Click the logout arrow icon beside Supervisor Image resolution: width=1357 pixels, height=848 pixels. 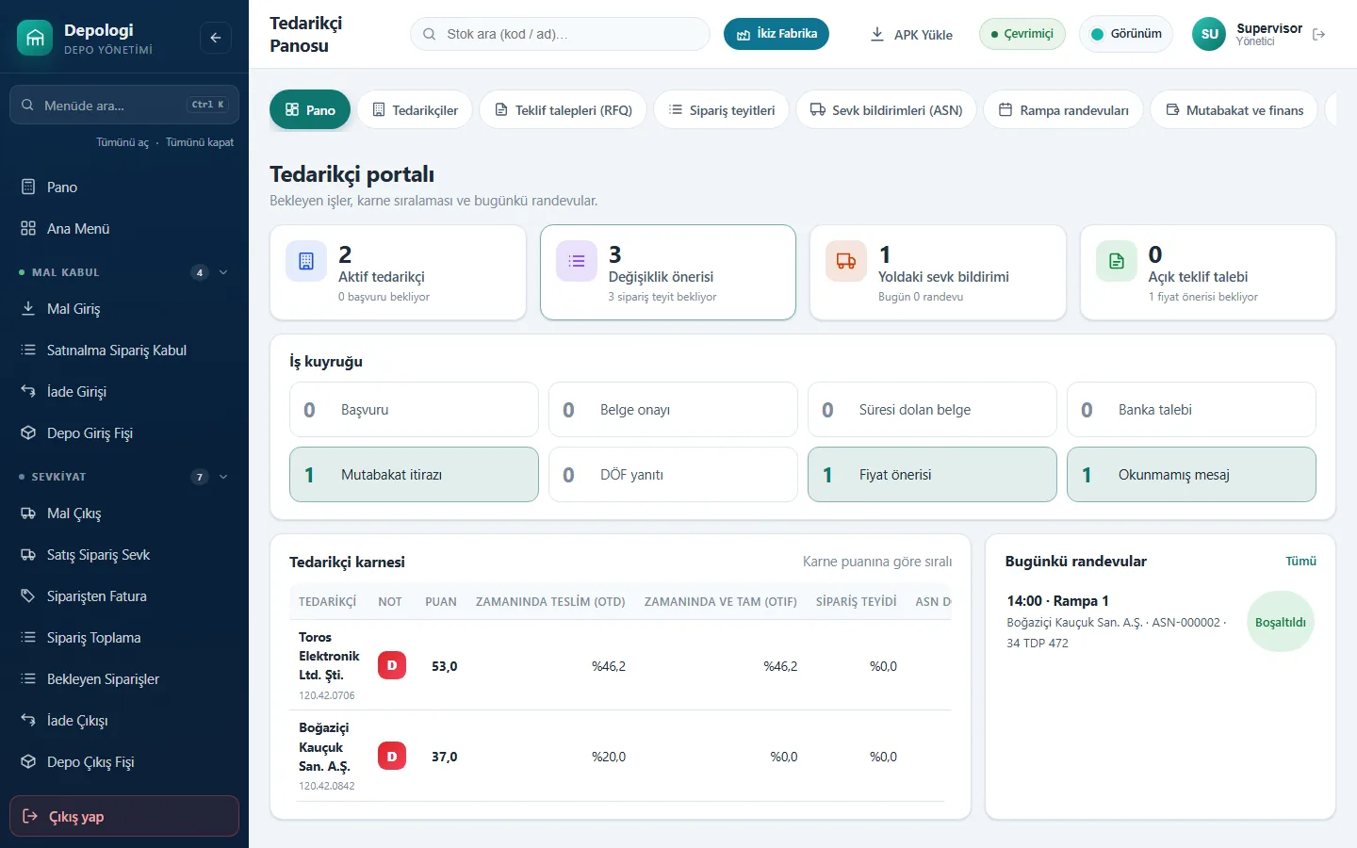(x=1319, y=35)
